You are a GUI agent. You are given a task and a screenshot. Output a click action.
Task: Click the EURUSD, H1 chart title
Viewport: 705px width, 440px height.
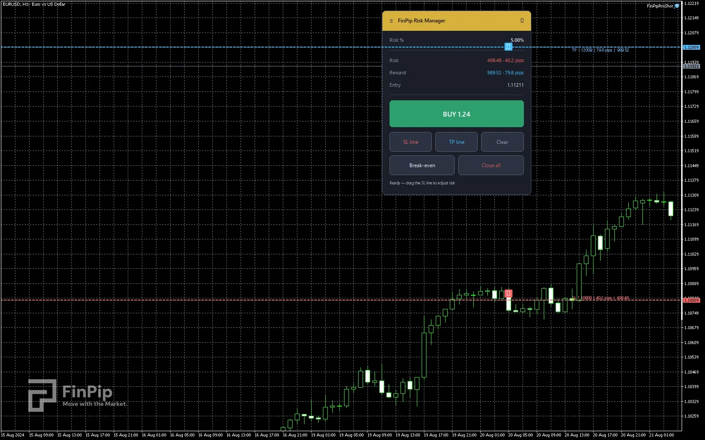tap(33, 4)
